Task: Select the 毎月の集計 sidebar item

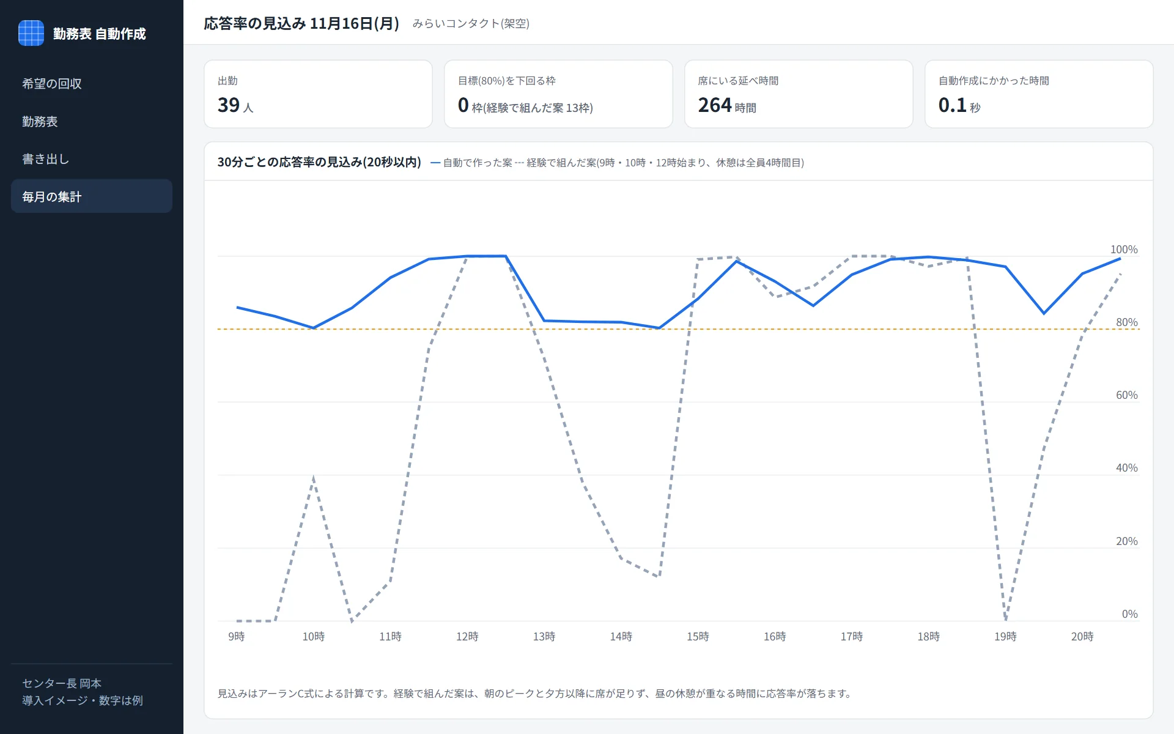Action: (92, 196)
